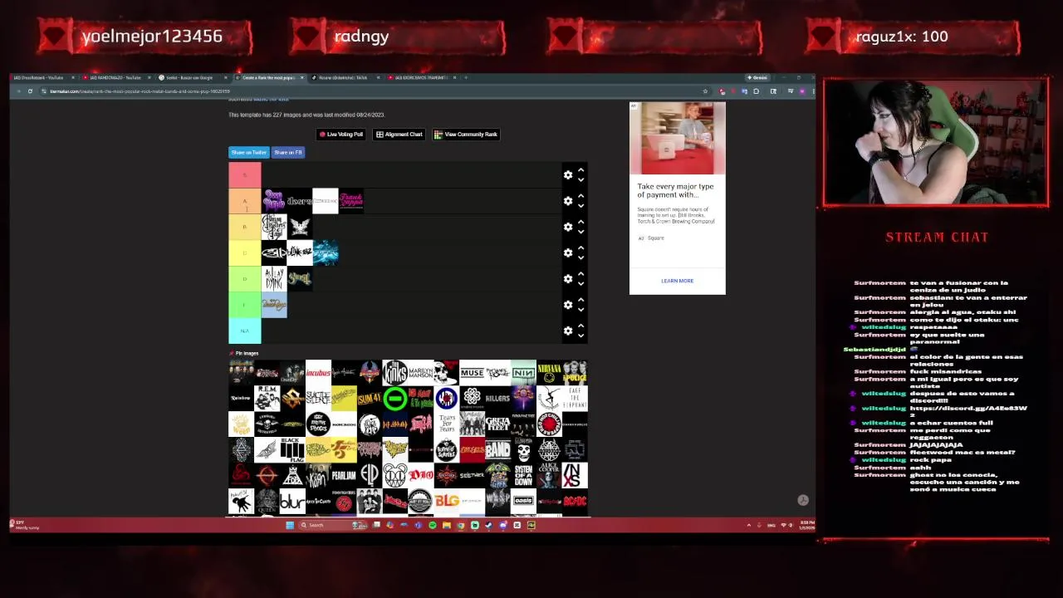Pick The Kinks logo from the image pool
1063x598 pixels.
coord(395,373)
